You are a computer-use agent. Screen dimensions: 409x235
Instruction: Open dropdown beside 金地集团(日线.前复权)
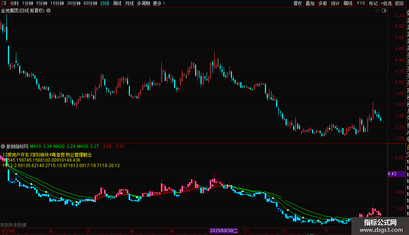click(49, 11)
